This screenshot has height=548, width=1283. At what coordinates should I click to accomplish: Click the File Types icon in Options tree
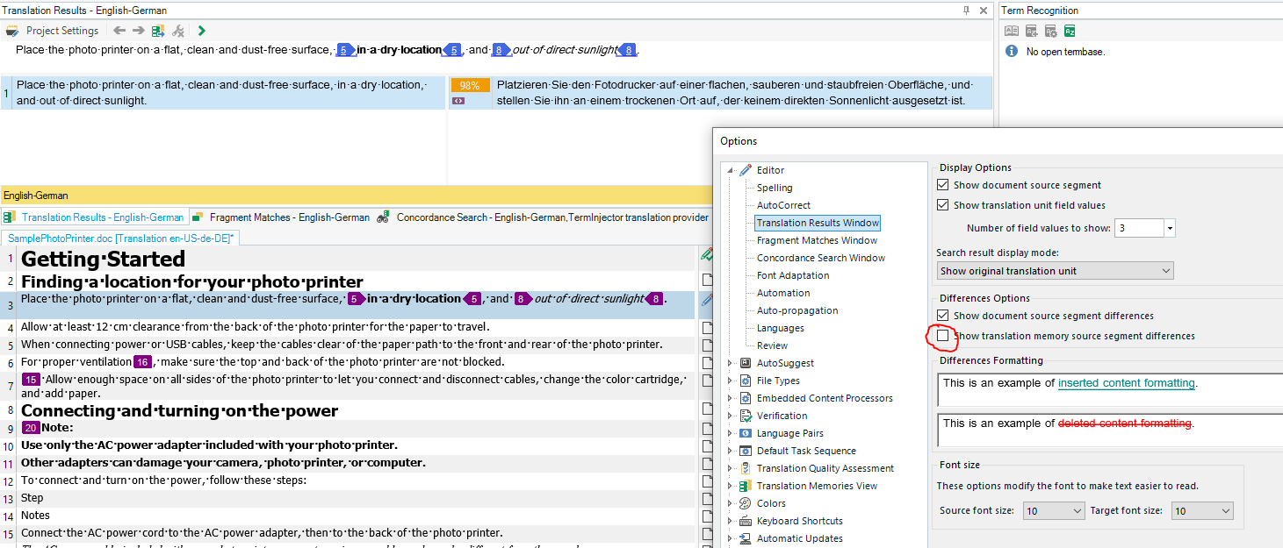click(746, 381)
